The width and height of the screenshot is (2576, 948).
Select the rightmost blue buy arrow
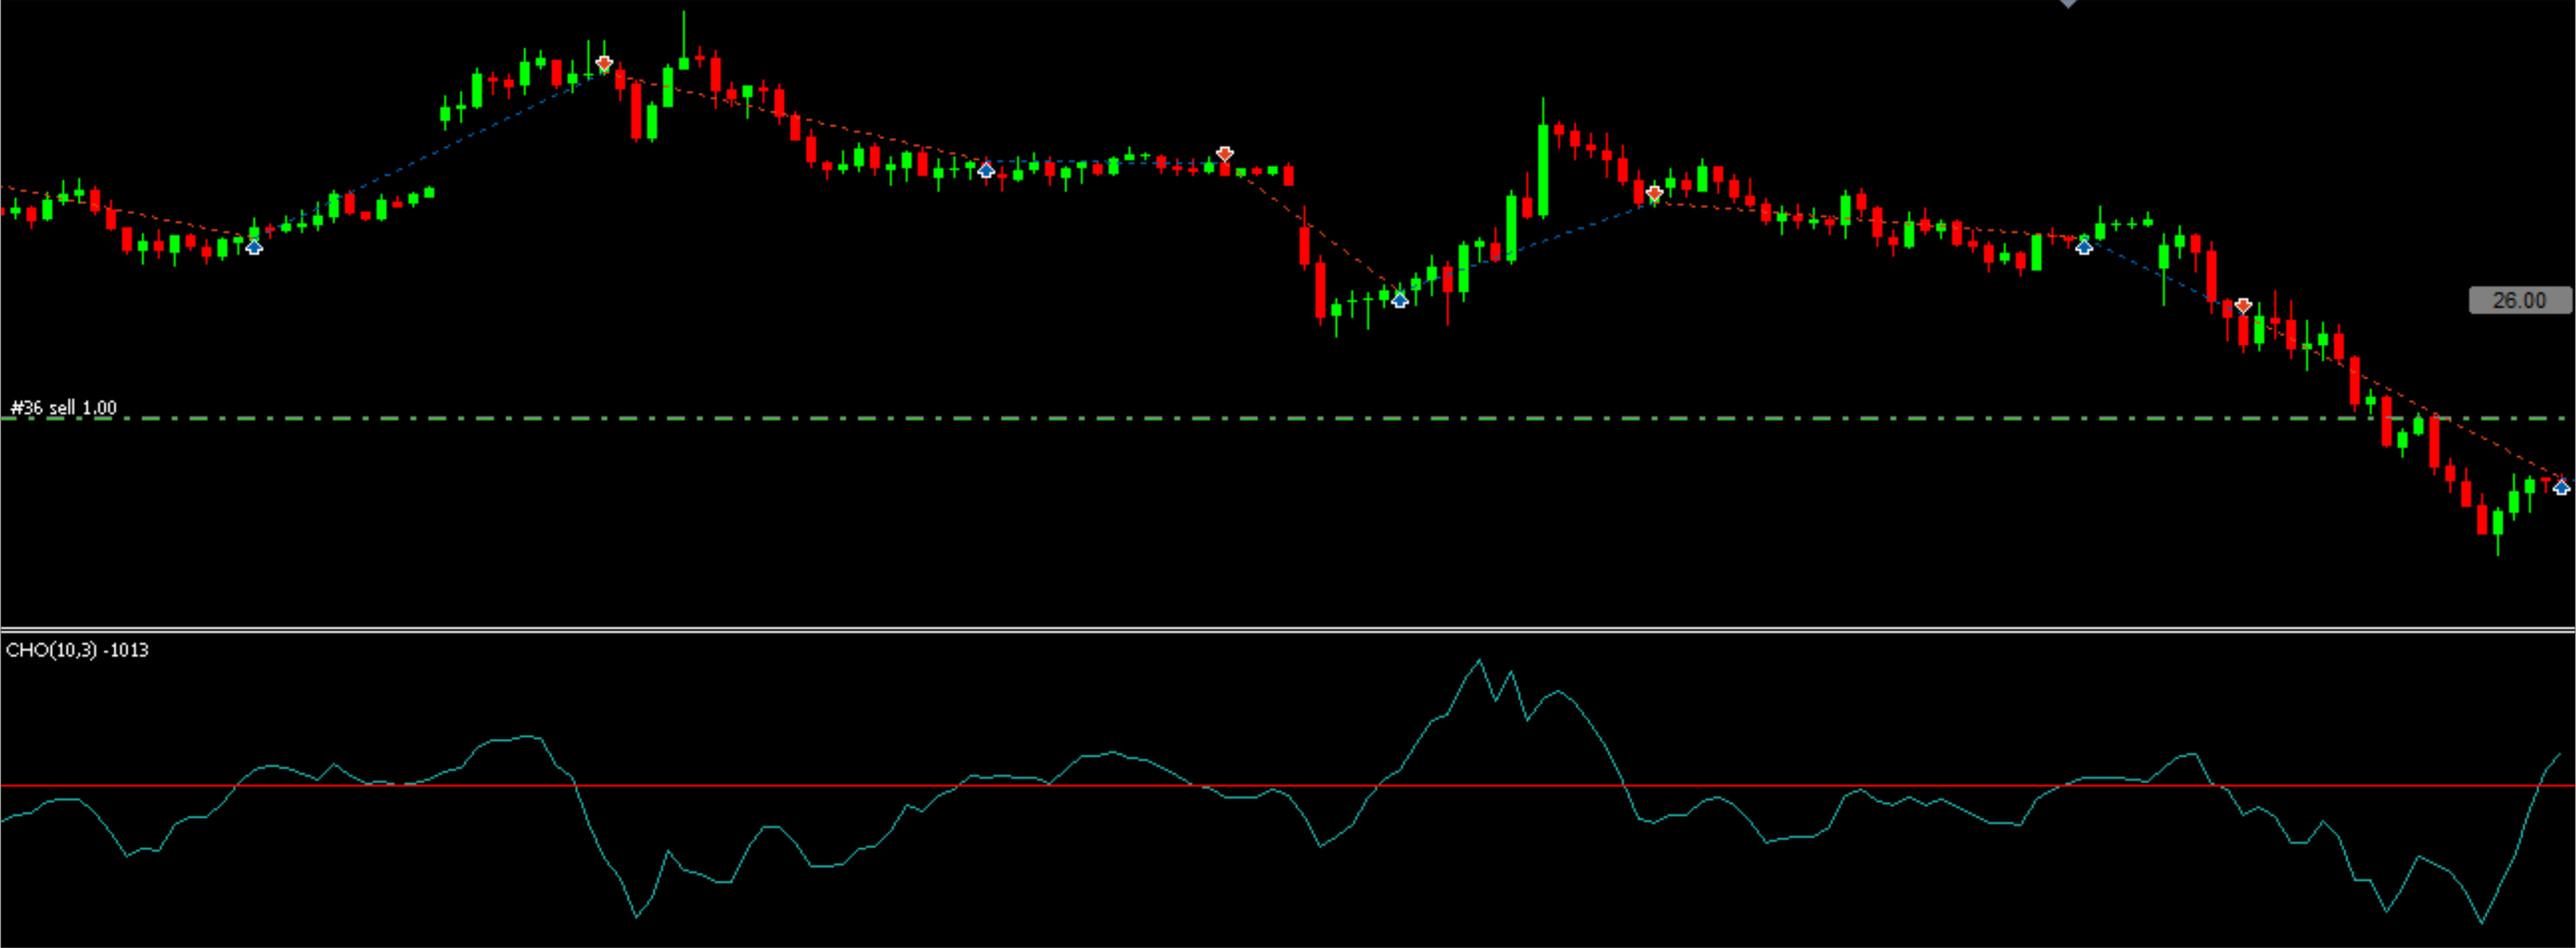click(2561, 487)
